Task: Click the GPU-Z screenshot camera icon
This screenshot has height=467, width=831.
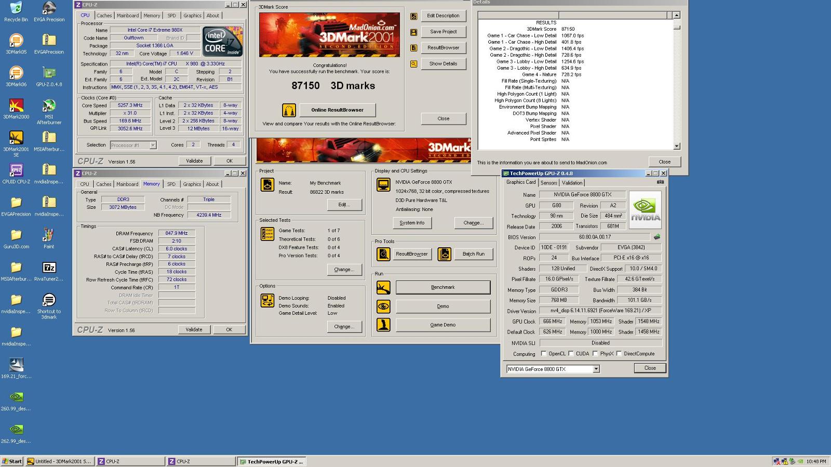Action: coord(660,182)
